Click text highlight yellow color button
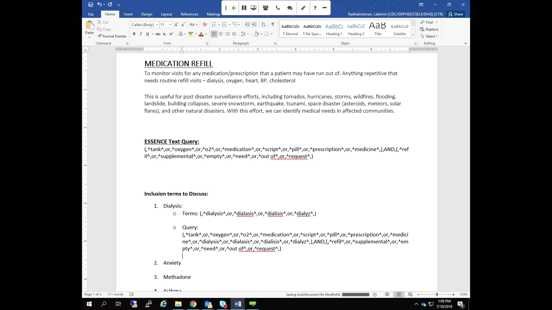Screen dimensions: 552x310 tap(191, 34)
